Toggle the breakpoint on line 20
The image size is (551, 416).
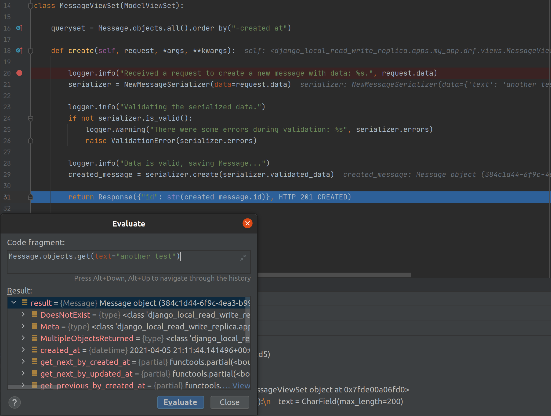19,73
